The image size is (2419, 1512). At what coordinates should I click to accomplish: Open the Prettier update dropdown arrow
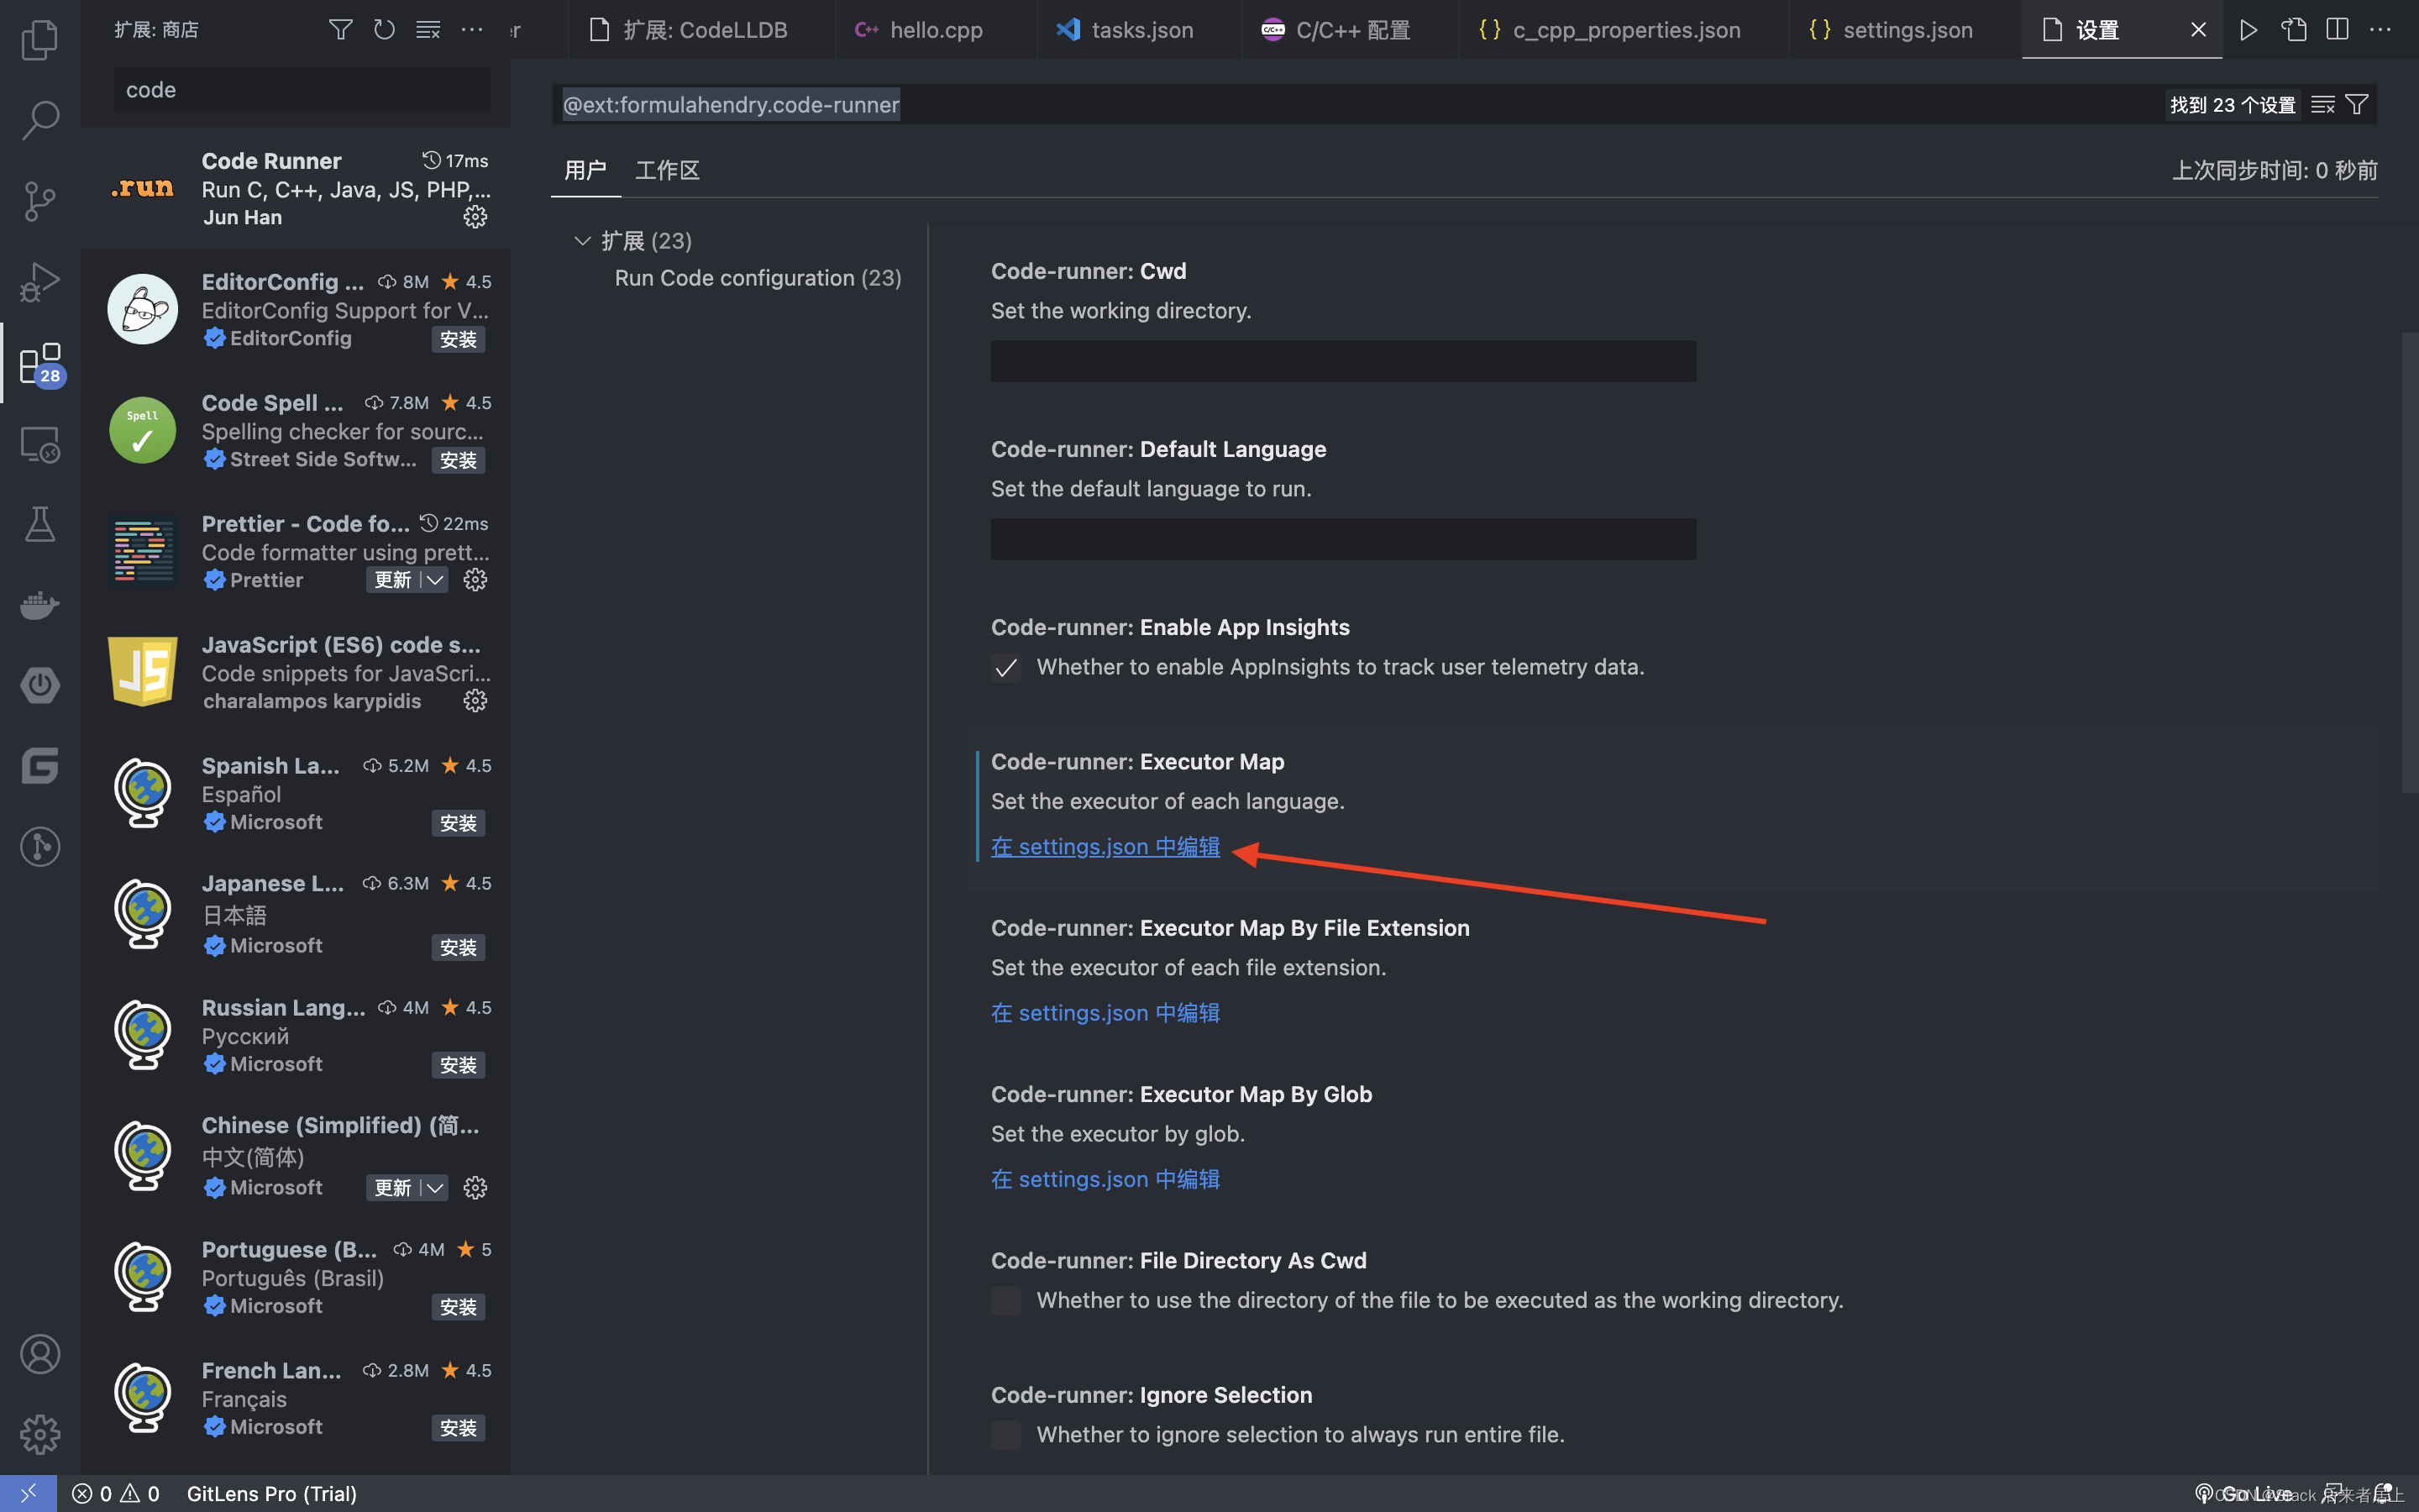click(x=435, y=580)
